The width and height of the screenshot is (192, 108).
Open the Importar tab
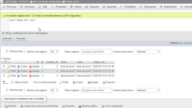tap(109, 7)
